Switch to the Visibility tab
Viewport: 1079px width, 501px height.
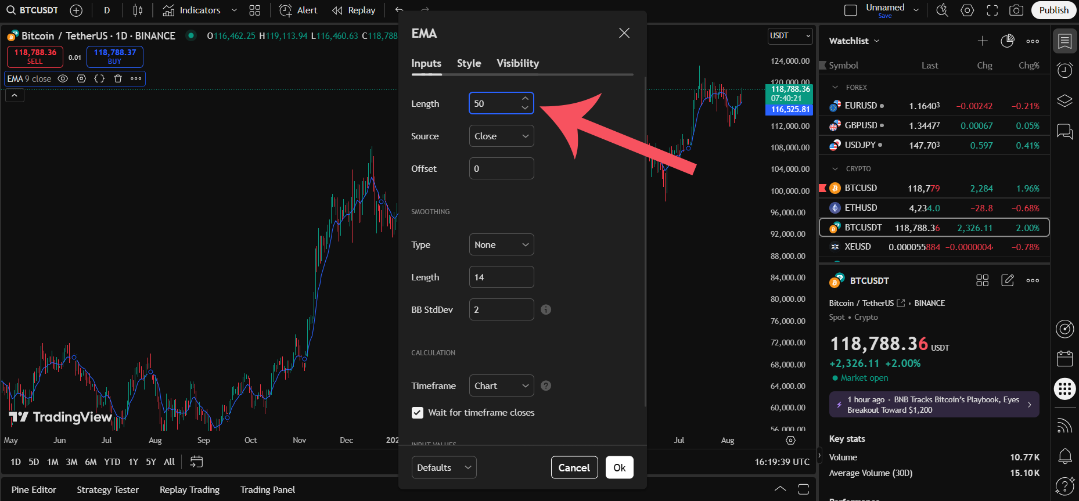point(517,63)
